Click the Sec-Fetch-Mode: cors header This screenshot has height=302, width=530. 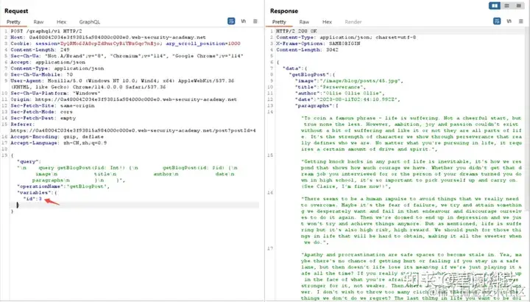pyautogui.click(x=41, y=112)
